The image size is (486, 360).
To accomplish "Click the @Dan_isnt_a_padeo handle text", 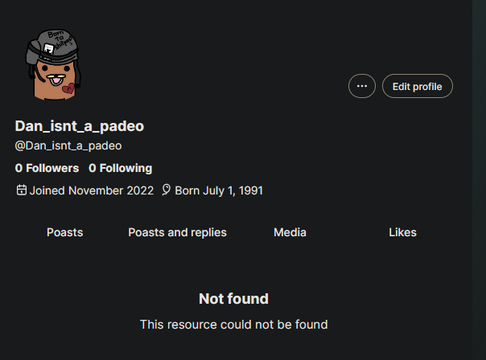I will [x=68, y=145].
